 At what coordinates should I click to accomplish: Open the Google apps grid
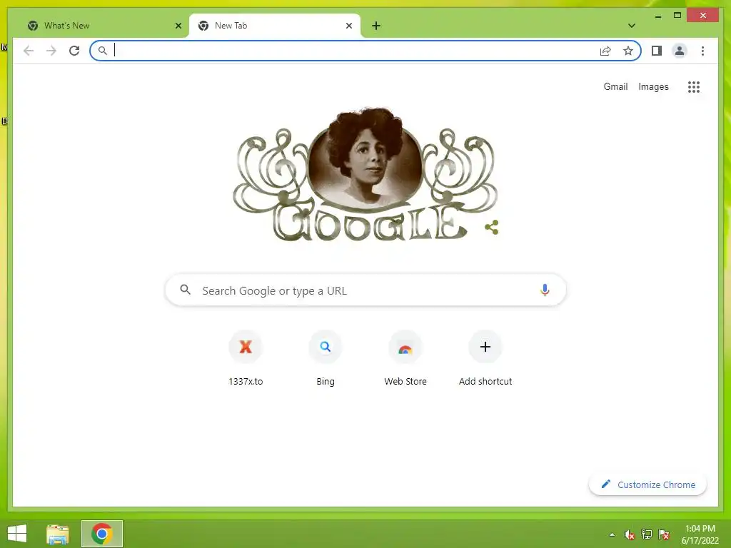pyautogui.click(x=694, y=86)
